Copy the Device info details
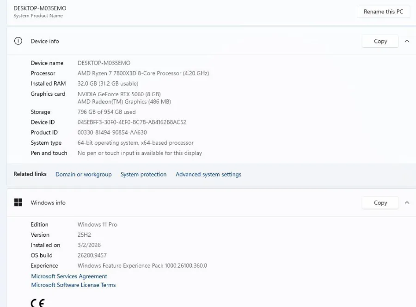Screen dimensions: 416x307 click(380, 41)
